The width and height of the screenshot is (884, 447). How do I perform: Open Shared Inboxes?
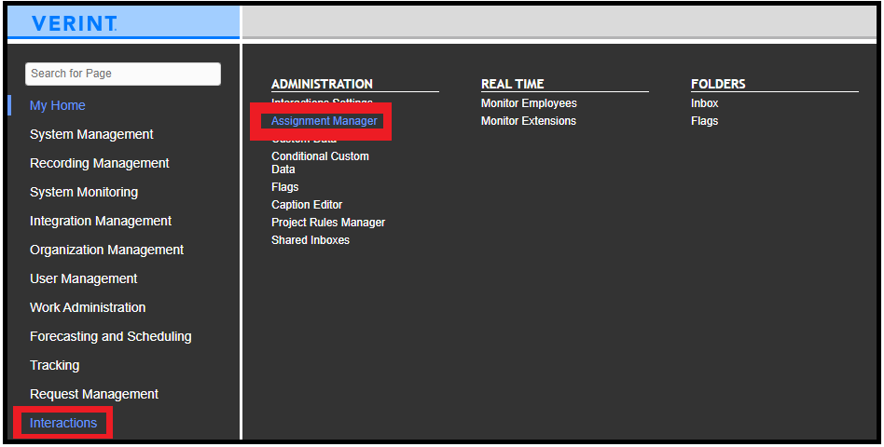click(311, 240)
